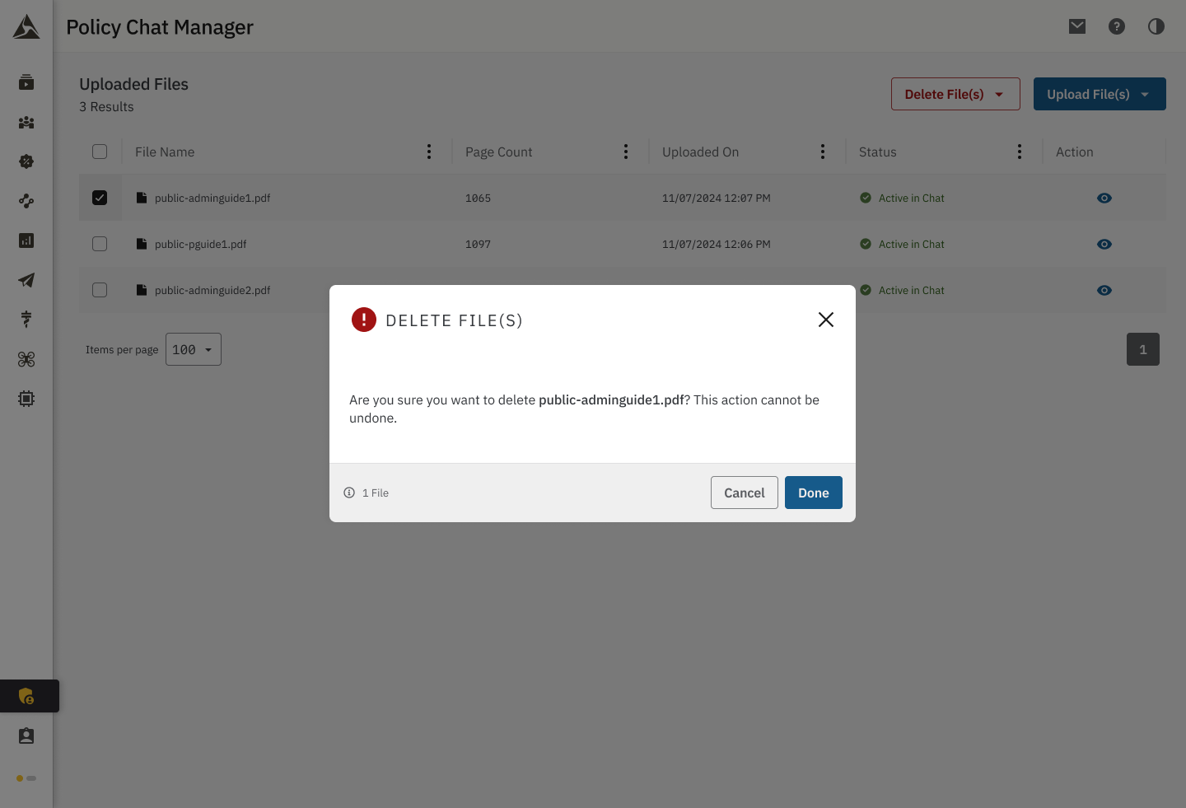
Task: Open the drone icon in sidebar
Action: (x=26, y=359)
